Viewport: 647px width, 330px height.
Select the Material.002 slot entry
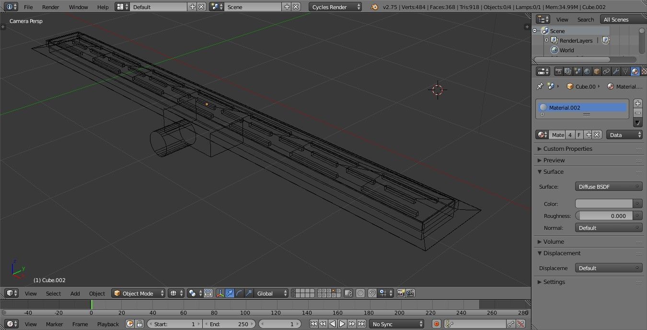[x=582, y=107]
